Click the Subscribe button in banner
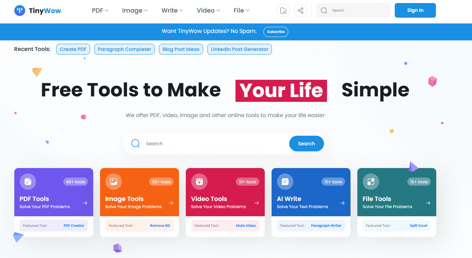The image size is (472, 258). click(276, 32)
